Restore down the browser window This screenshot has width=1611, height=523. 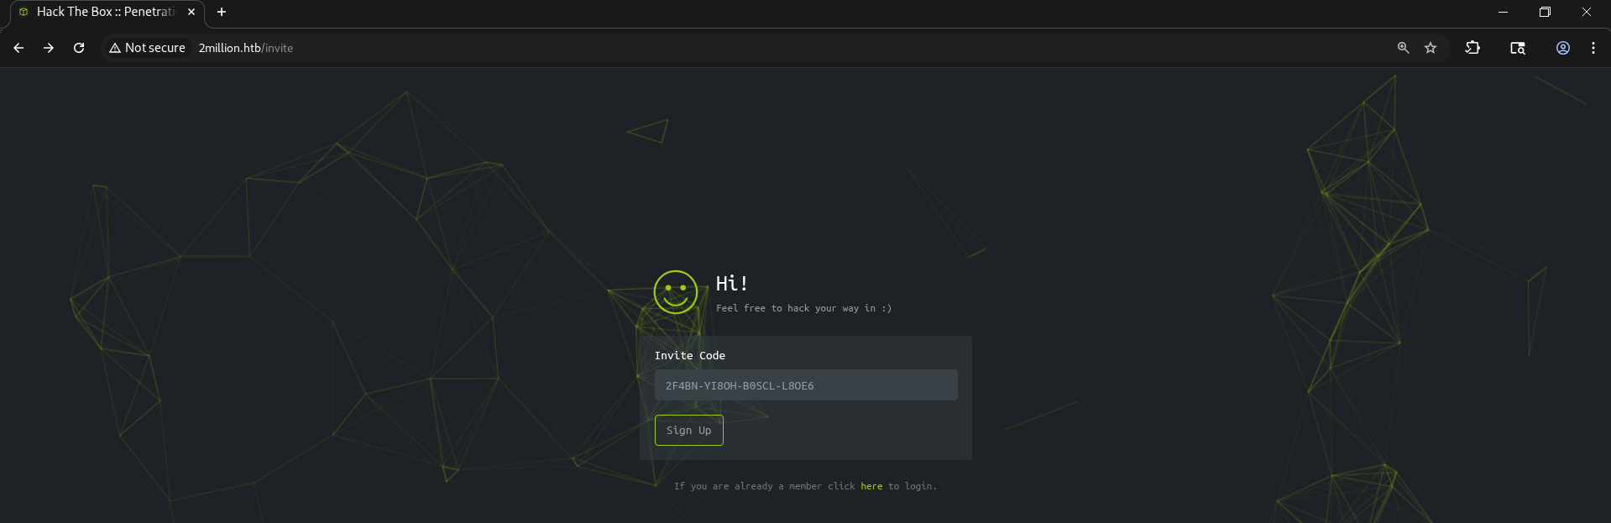point(1545,12)
